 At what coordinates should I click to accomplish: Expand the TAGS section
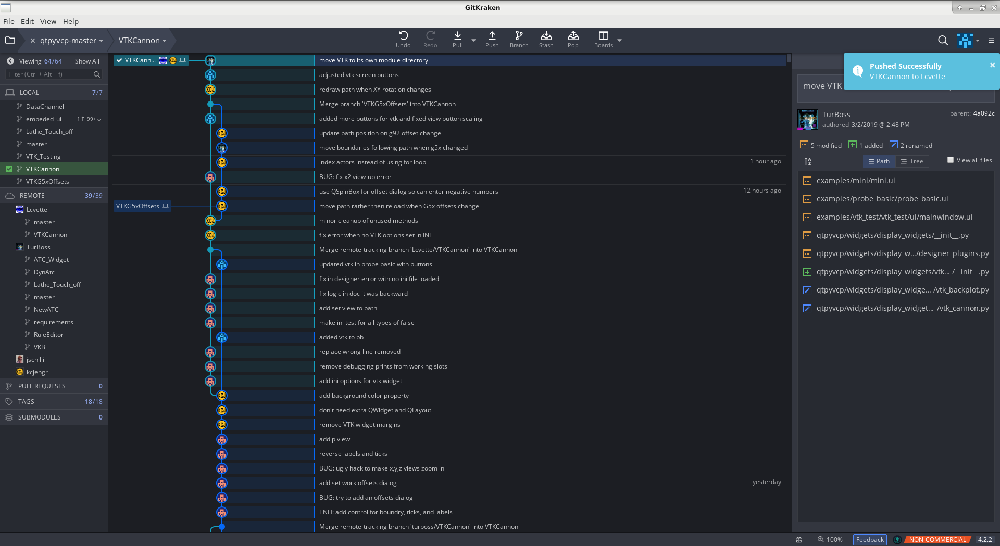tap(54, 401)
